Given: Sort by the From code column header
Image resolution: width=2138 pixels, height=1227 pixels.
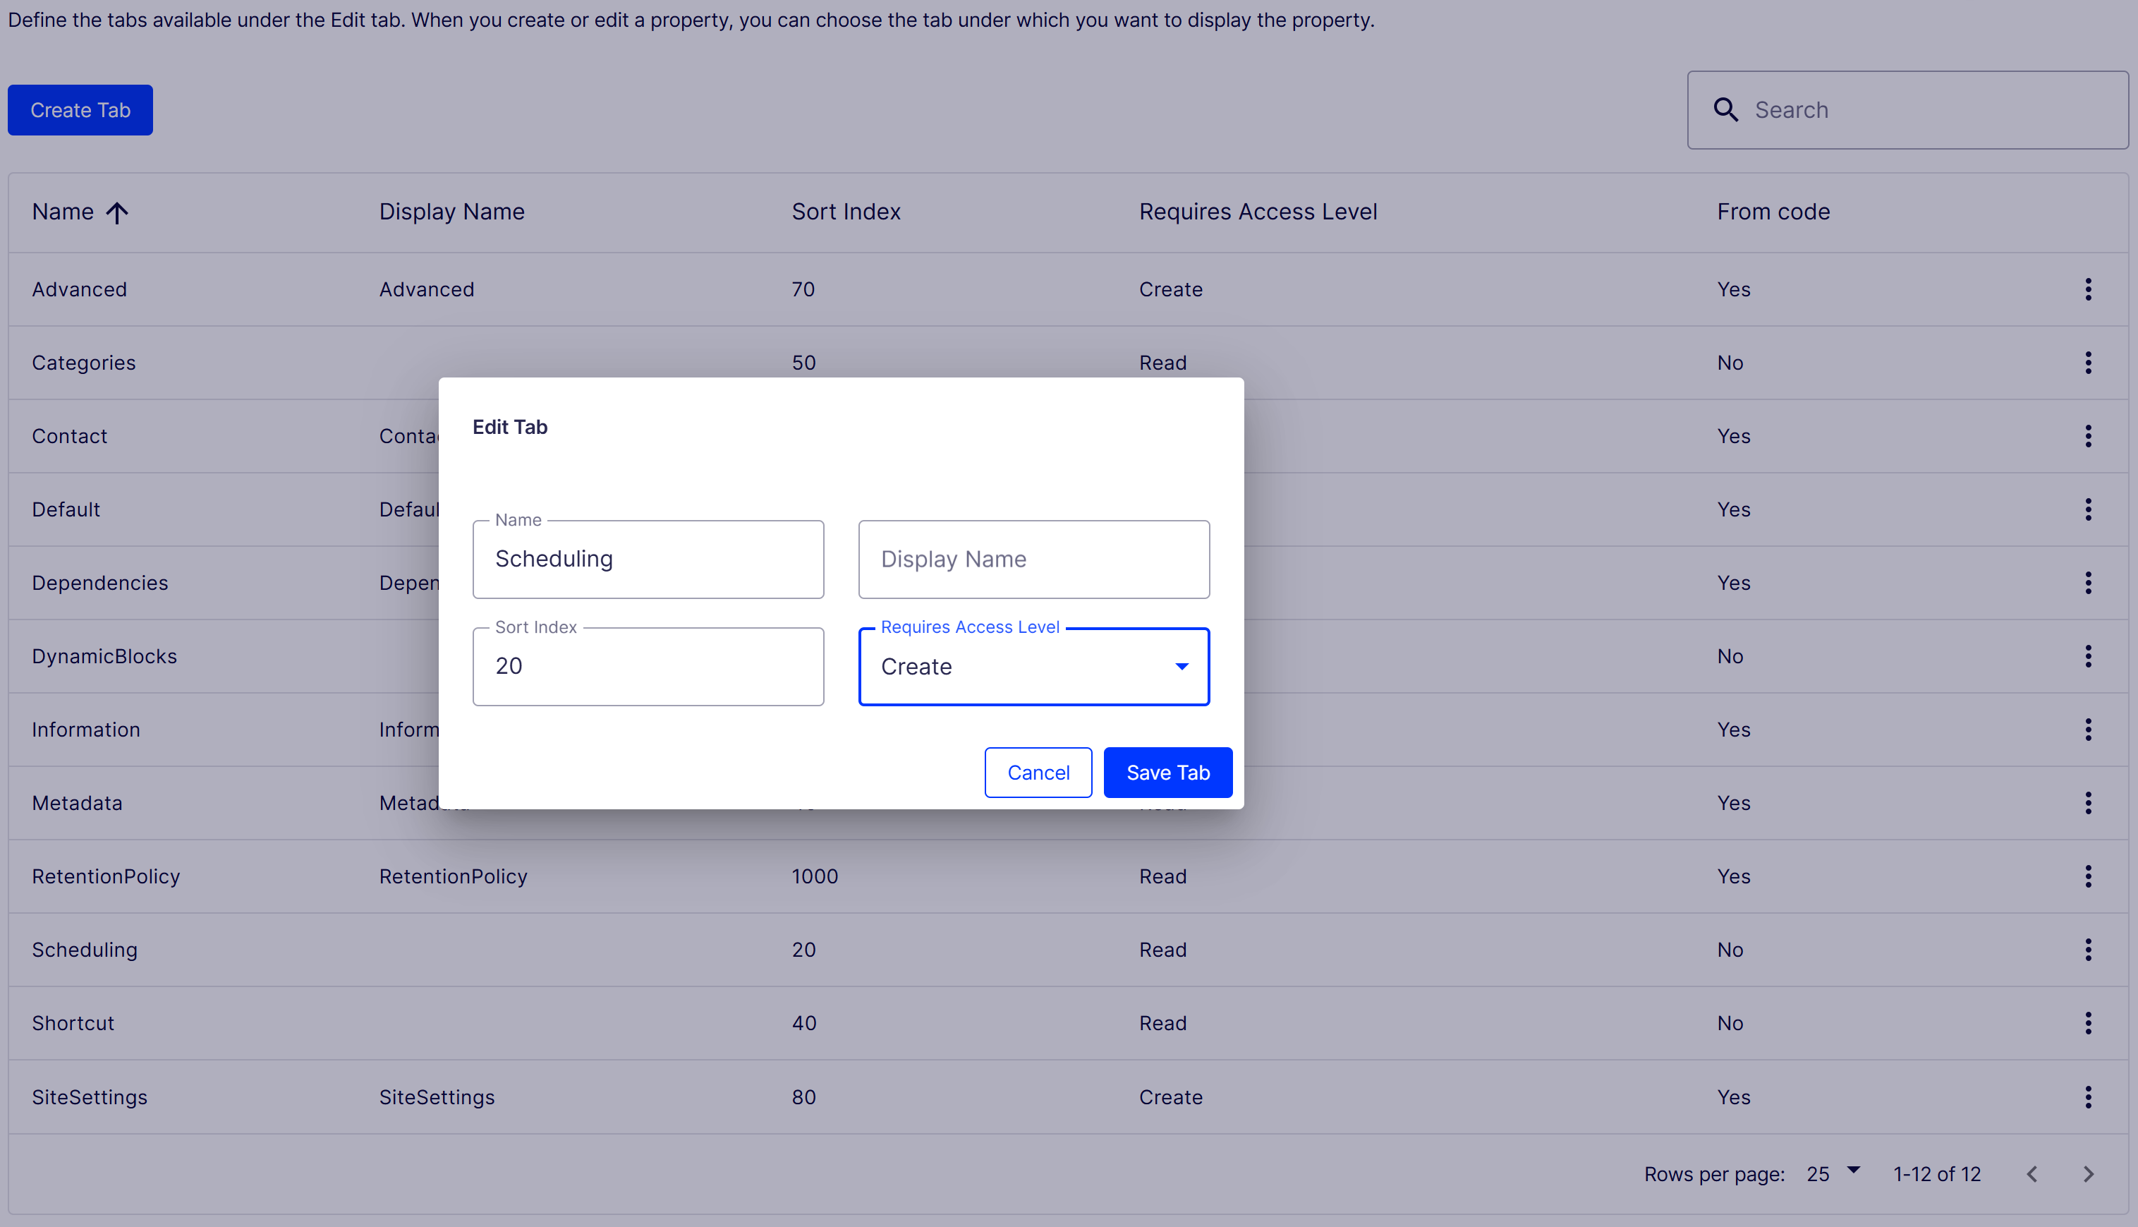Looking at the screenshot, I should point(1773,212).
